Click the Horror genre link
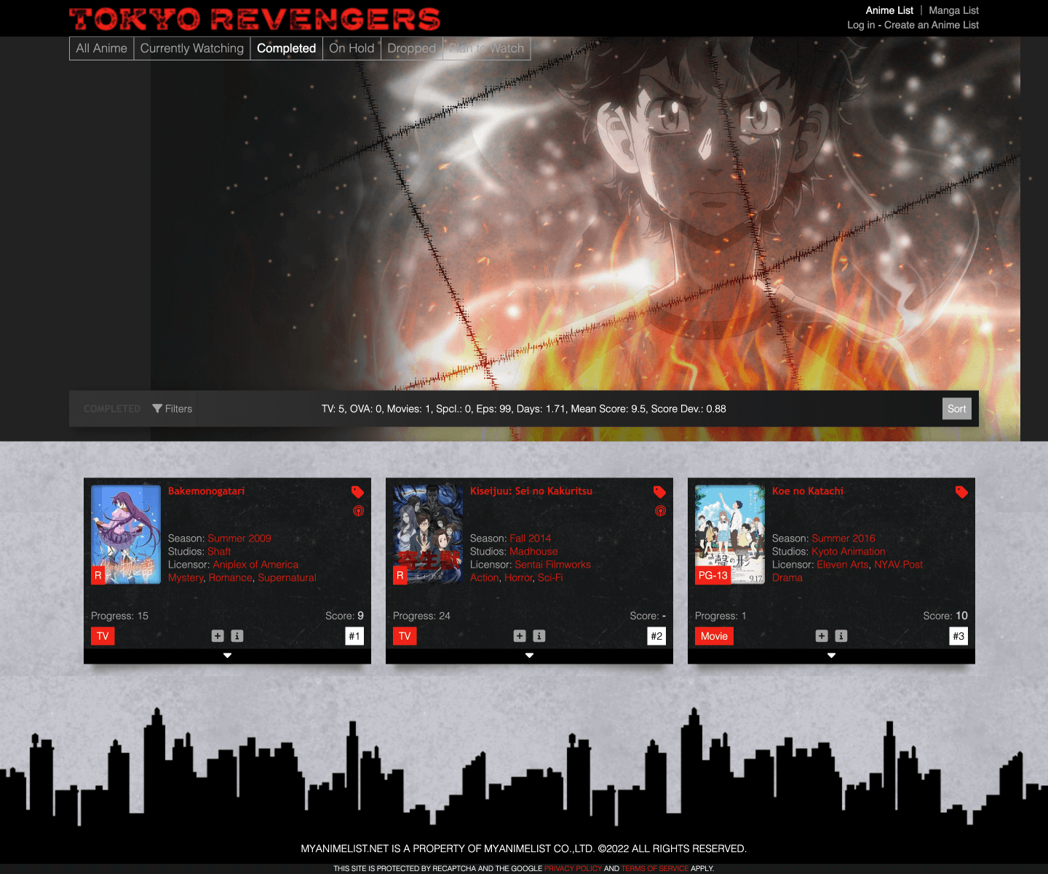 519,578
